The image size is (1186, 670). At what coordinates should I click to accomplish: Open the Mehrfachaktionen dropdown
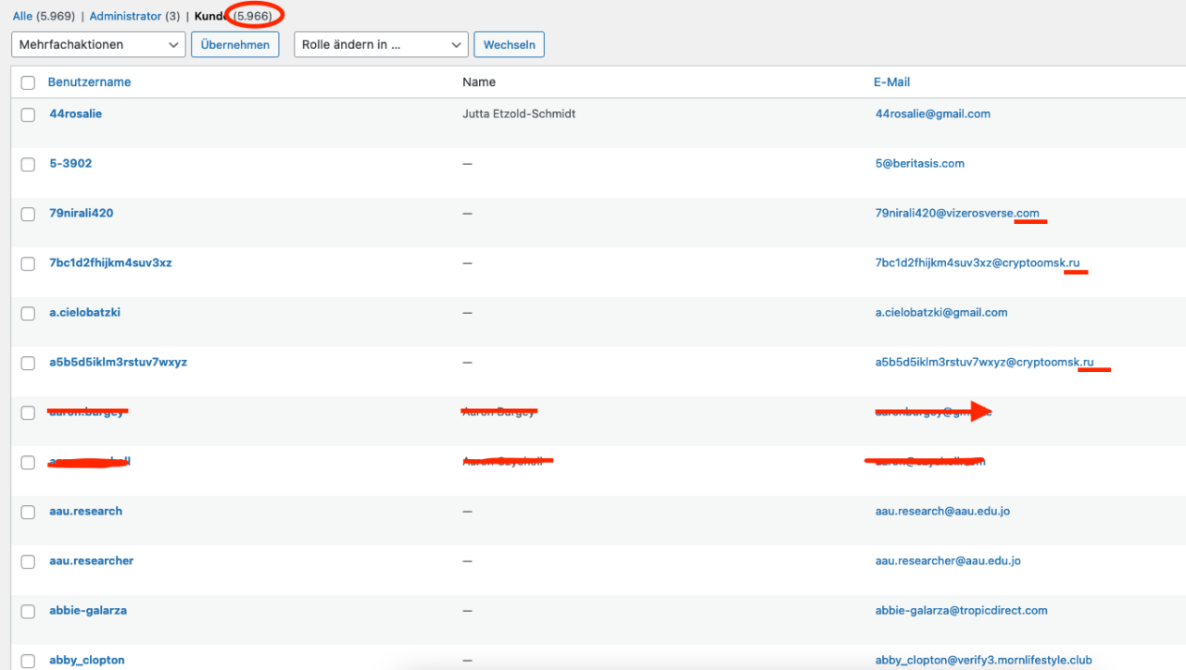97,43
